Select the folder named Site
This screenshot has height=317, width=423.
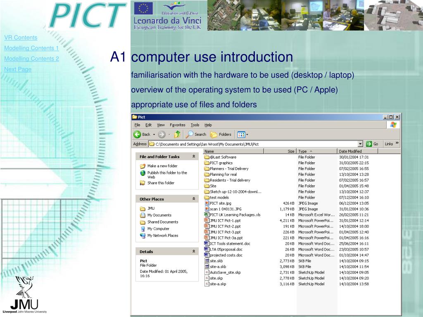[x=213, y=186]
